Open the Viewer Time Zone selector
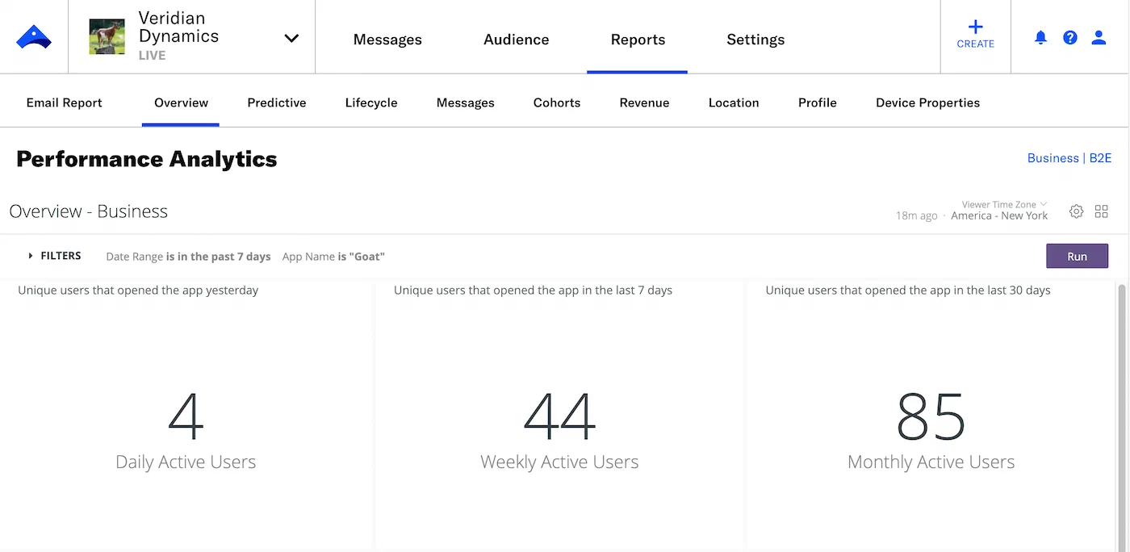This screenshot has height=552, width=1130. [x=1001, y=204]
